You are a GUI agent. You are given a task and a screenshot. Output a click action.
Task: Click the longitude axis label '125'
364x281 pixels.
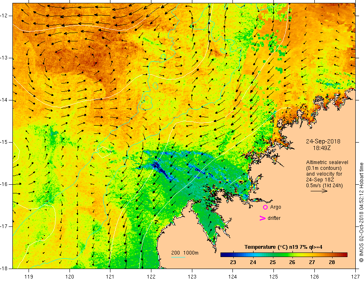(274, 276)
